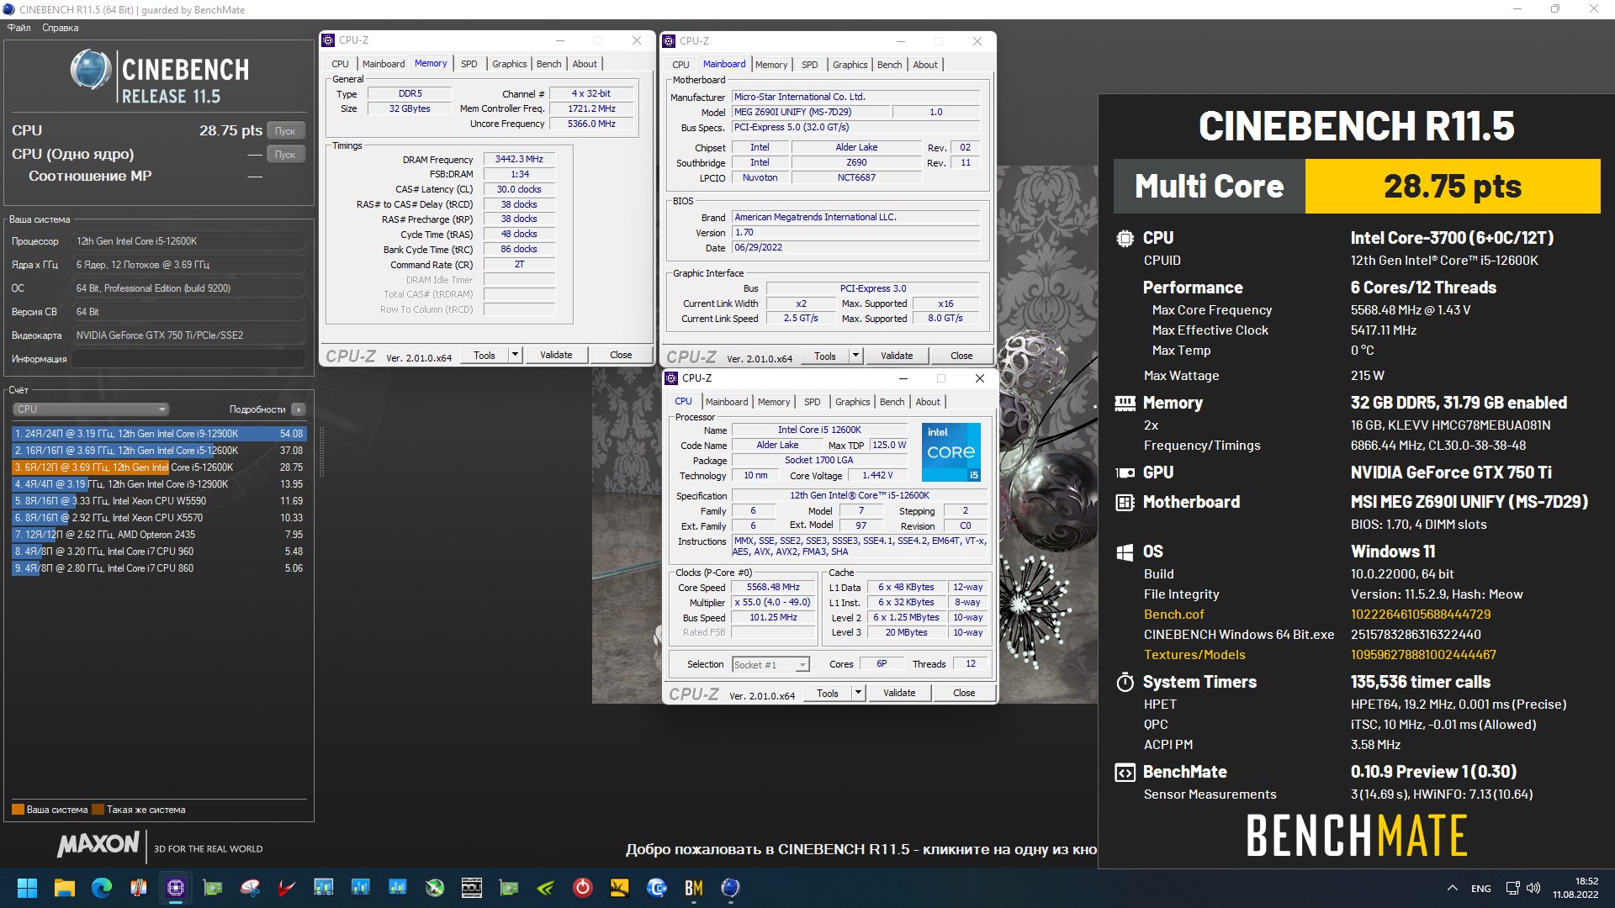Viewport: 1615px width, 908px height.
Task: Click orange Ваша система legend swatch
Action: (18, 810)
